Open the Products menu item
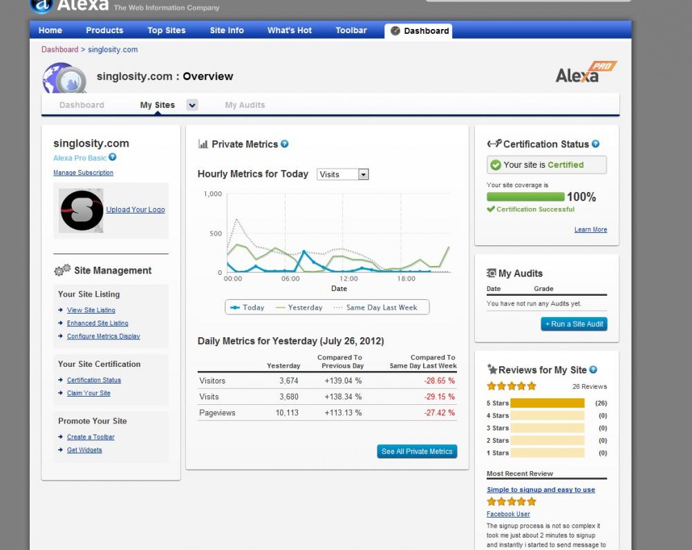Screen dimensions: 692x550 pos(104,30)
